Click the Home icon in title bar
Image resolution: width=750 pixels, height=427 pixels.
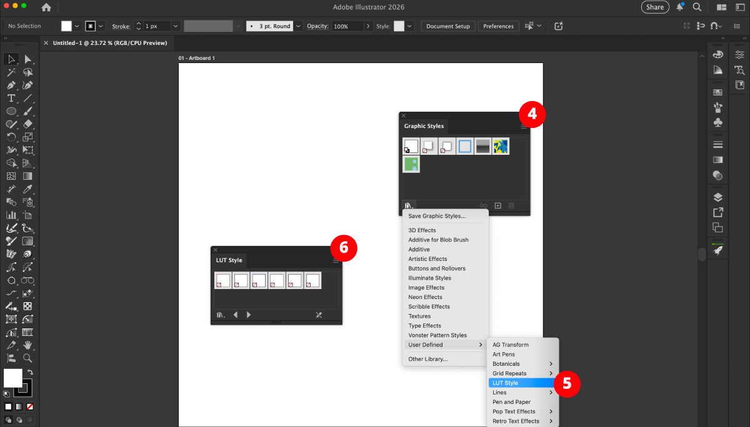tap(46, 7)
